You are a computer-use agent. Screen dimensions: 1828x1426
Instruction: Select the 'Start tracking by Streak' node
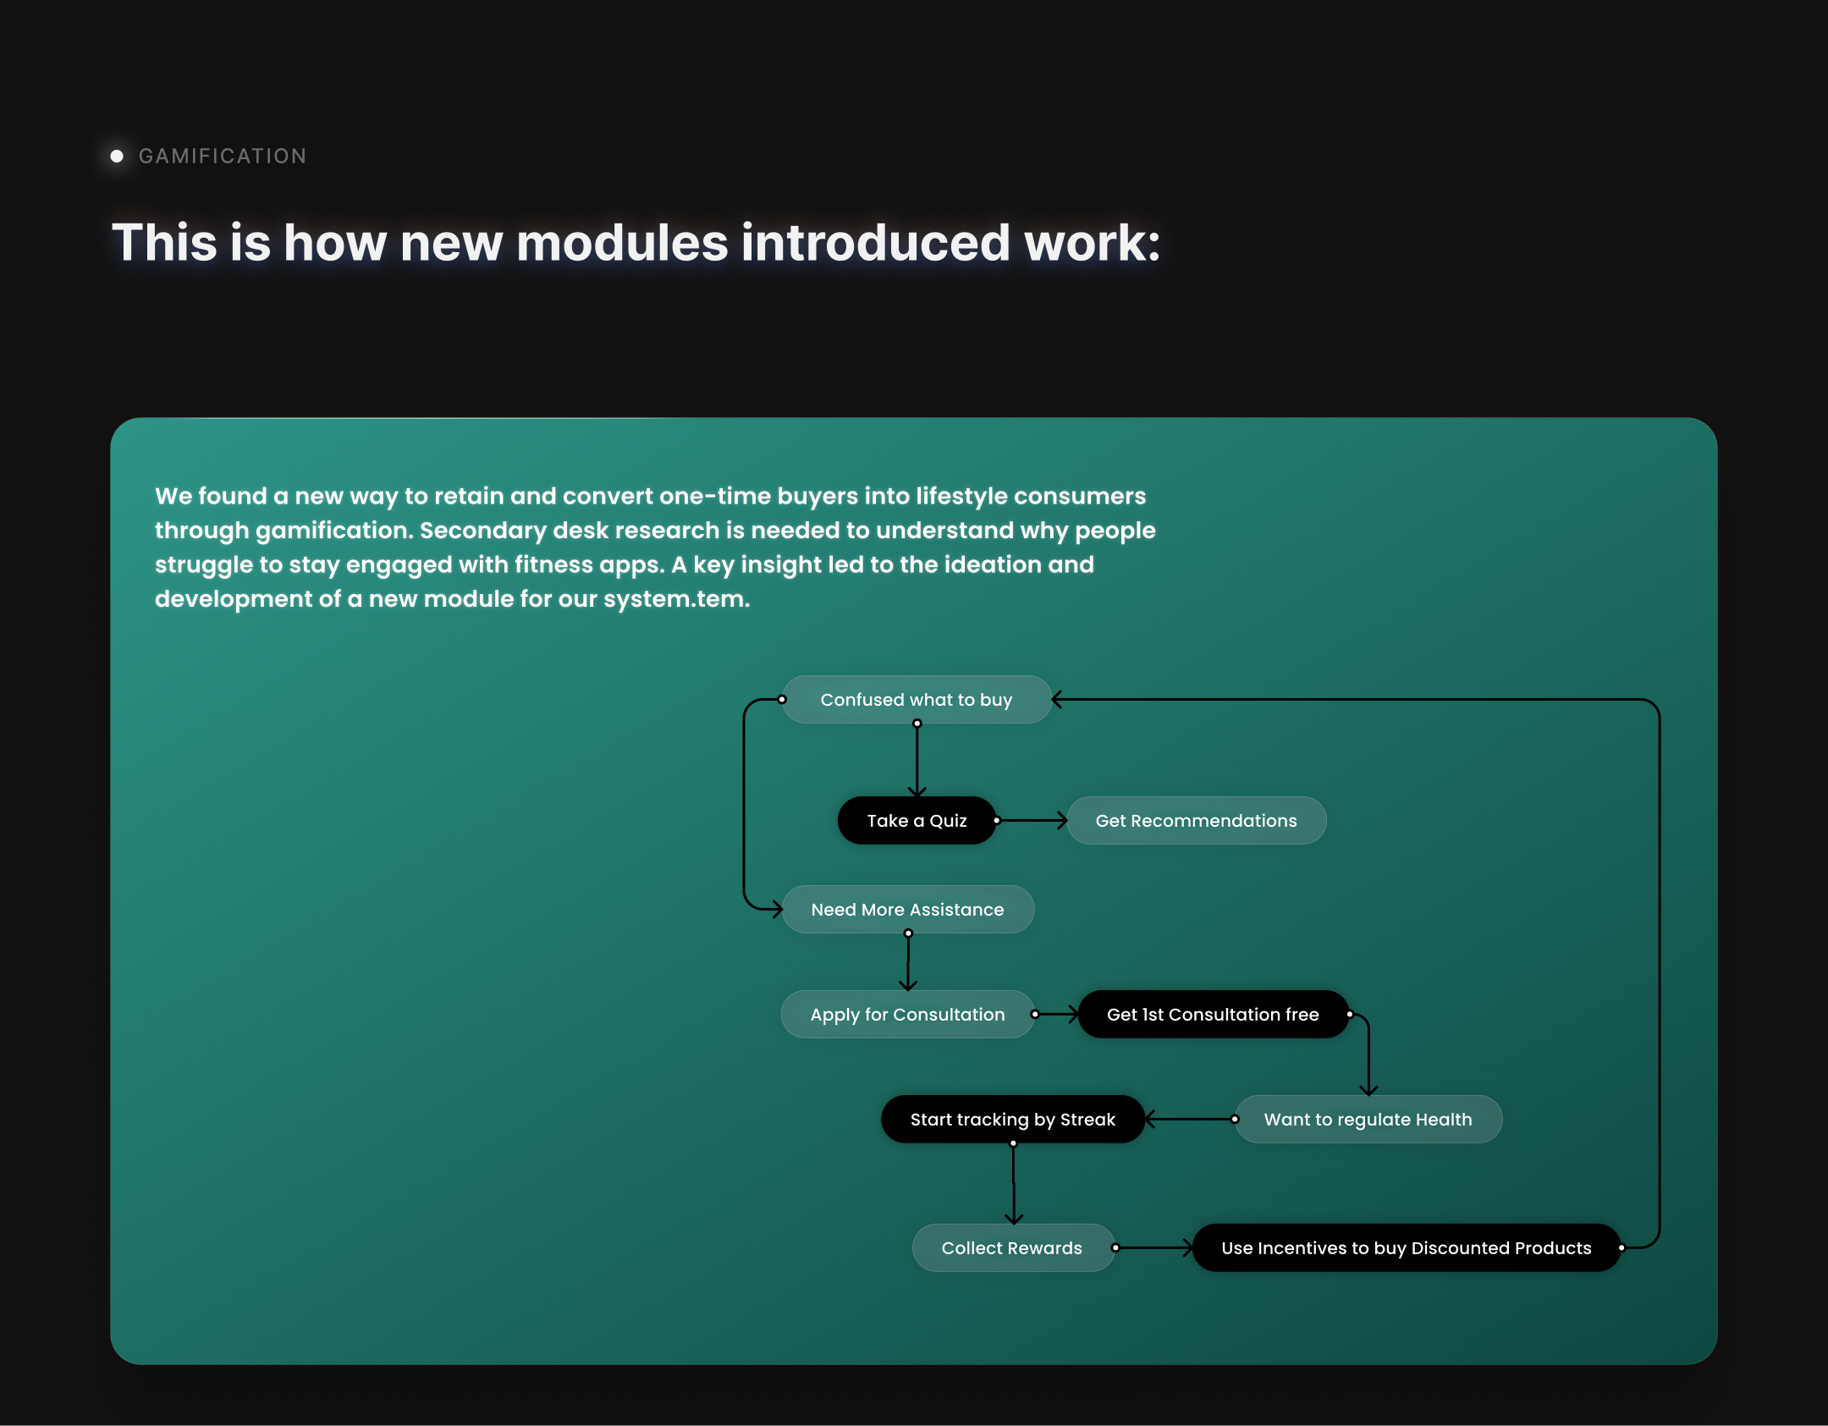(x=1013, y=1120)
